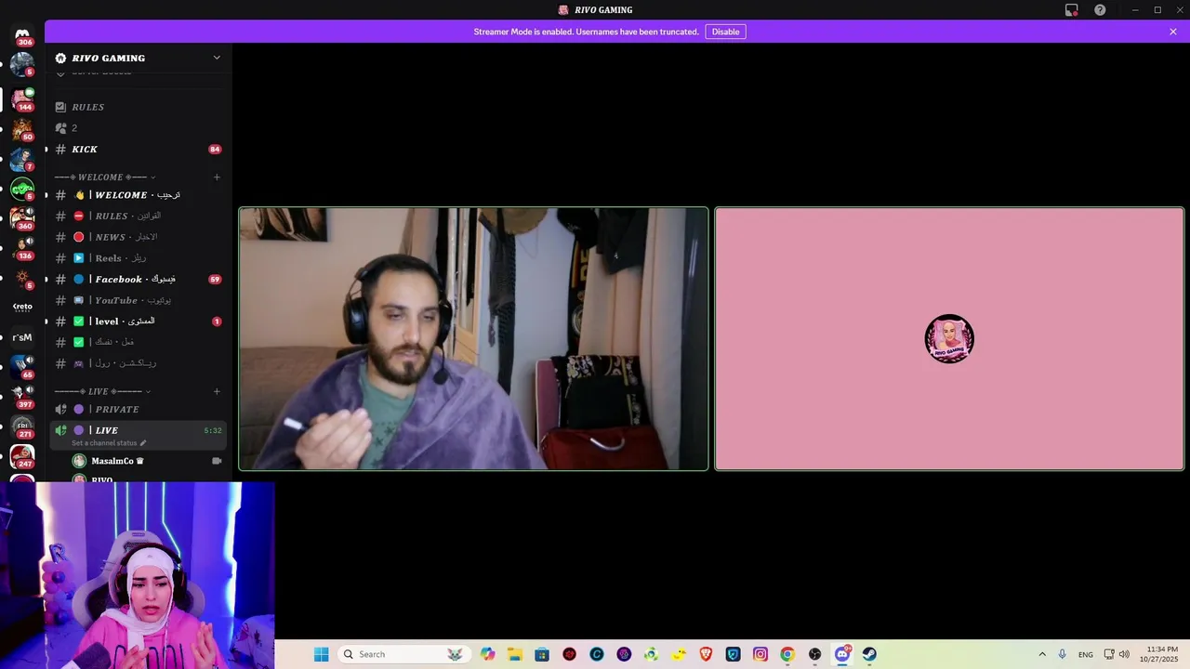Join the PRIVATE voice channel
This screenshot has height=669, width=1190.
coord(139,409)
